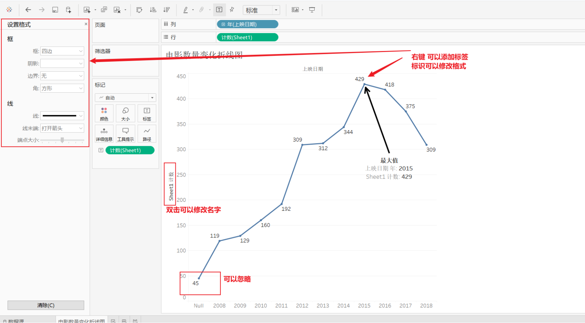Viewport: 585px width, 323px height.
Task: Select the 电影数量变化折线图 sheet tab
Action: coord(81,320)
